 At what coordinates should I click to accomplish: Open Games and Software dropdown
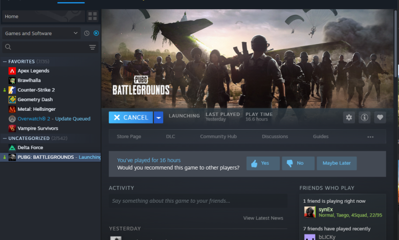[41, 33]
